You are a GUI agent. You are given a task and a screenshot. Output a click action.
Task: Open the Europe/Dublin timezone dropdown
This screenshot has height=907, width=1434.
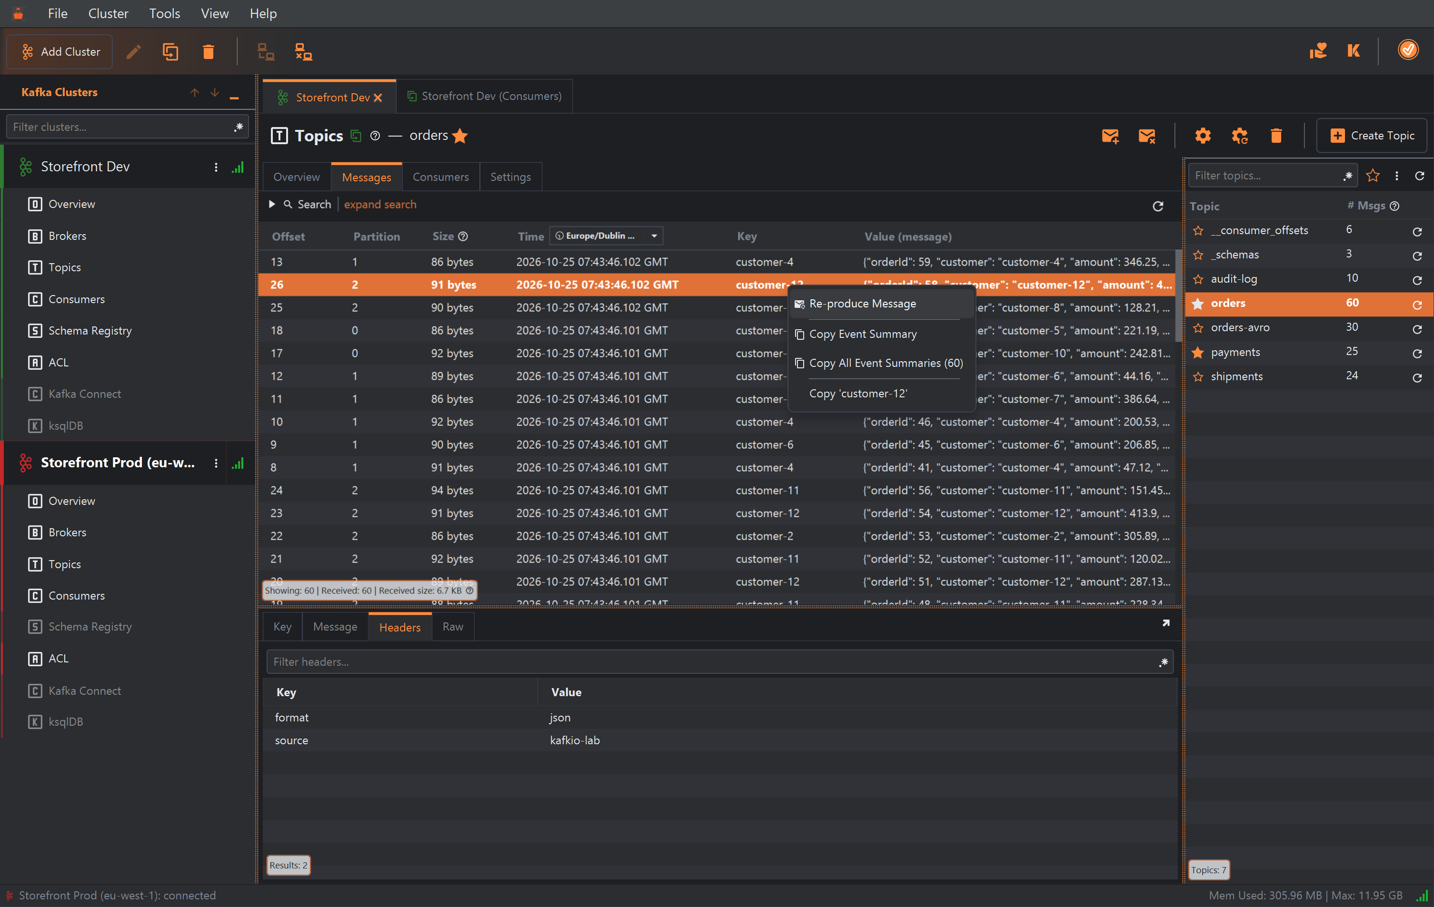[x=606, y=236]
